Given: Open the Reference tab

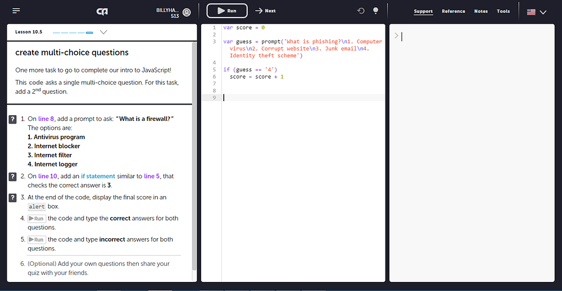Looking at the screenshot, I should (x=454, y=11).
